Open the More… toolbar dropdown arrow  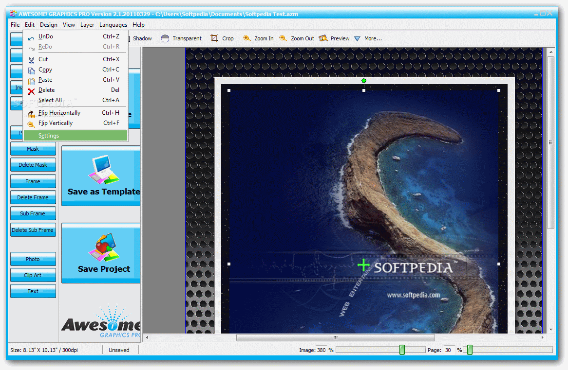(x=357, y=39)
